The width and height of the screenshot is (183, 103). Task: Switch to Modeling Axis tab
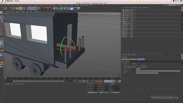pyautogui.click(x=125, y=59)
